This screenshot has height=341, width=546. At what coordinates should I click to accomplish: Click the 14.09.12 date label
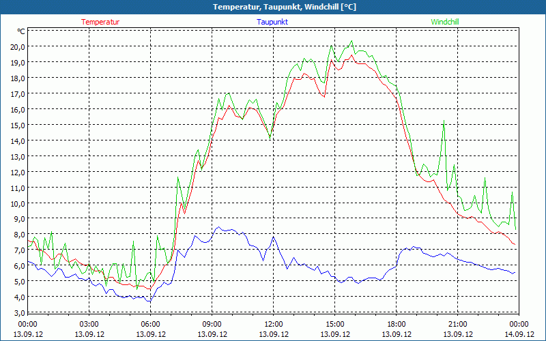pyautogui.click(x=519, y=334)
